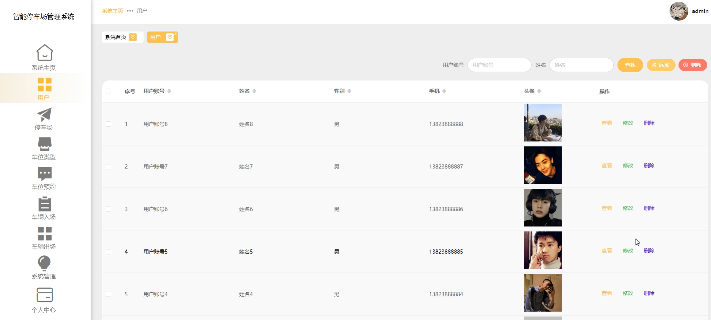The height and width of the screenshot is (320, 711).
Task: Open the 系统主页 house icon in sidebar
Action: 44,53
